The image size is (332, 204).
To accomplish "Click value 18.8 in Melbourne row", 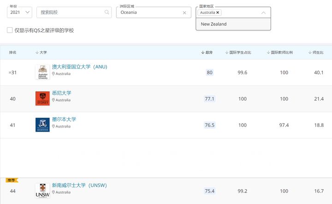I will pos(319,125).
